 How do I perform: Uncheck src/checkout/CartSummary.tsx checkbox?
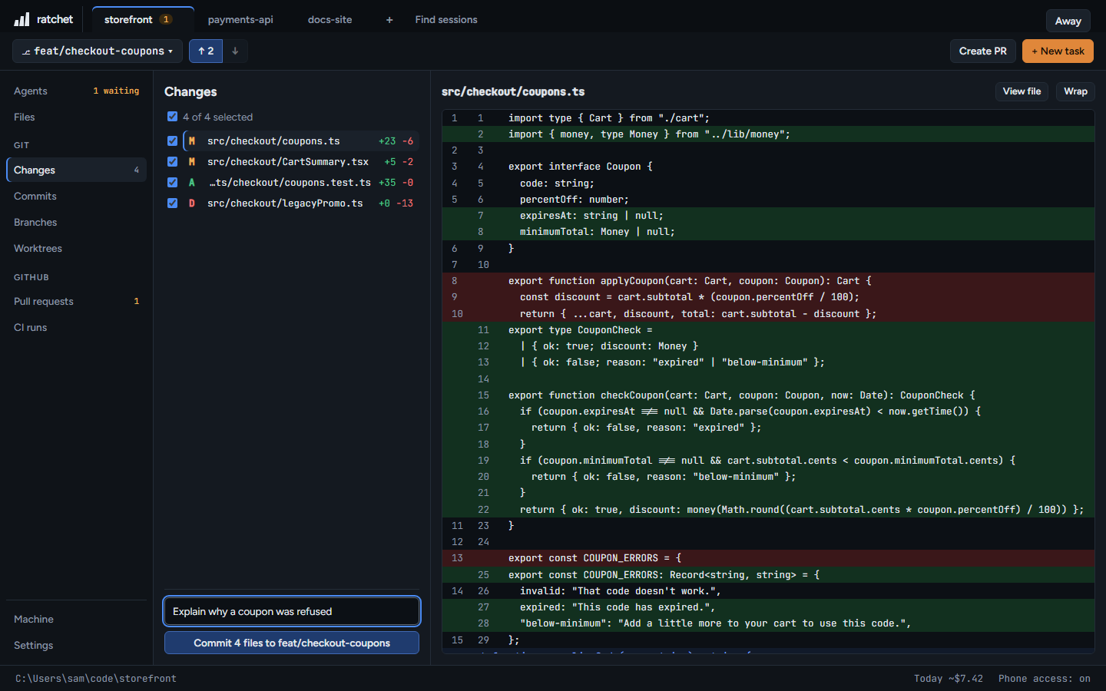(x=172, y=162)
